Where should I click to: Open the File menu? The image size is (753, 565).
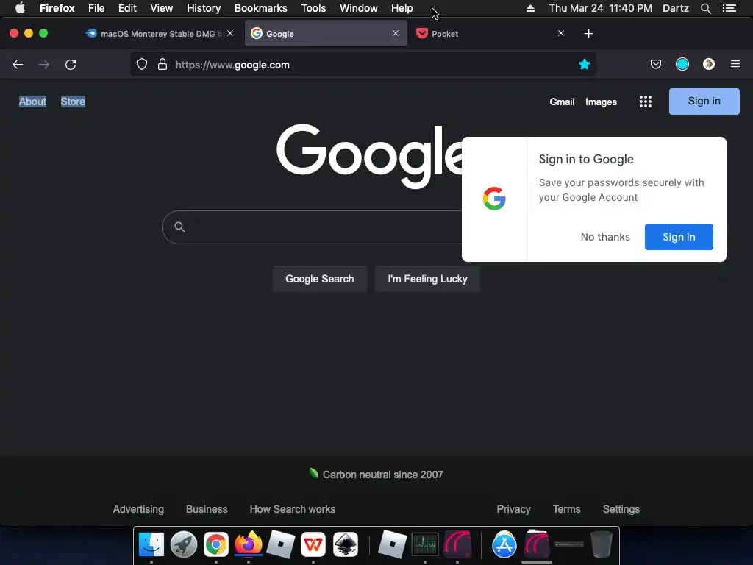coord(96,8)
